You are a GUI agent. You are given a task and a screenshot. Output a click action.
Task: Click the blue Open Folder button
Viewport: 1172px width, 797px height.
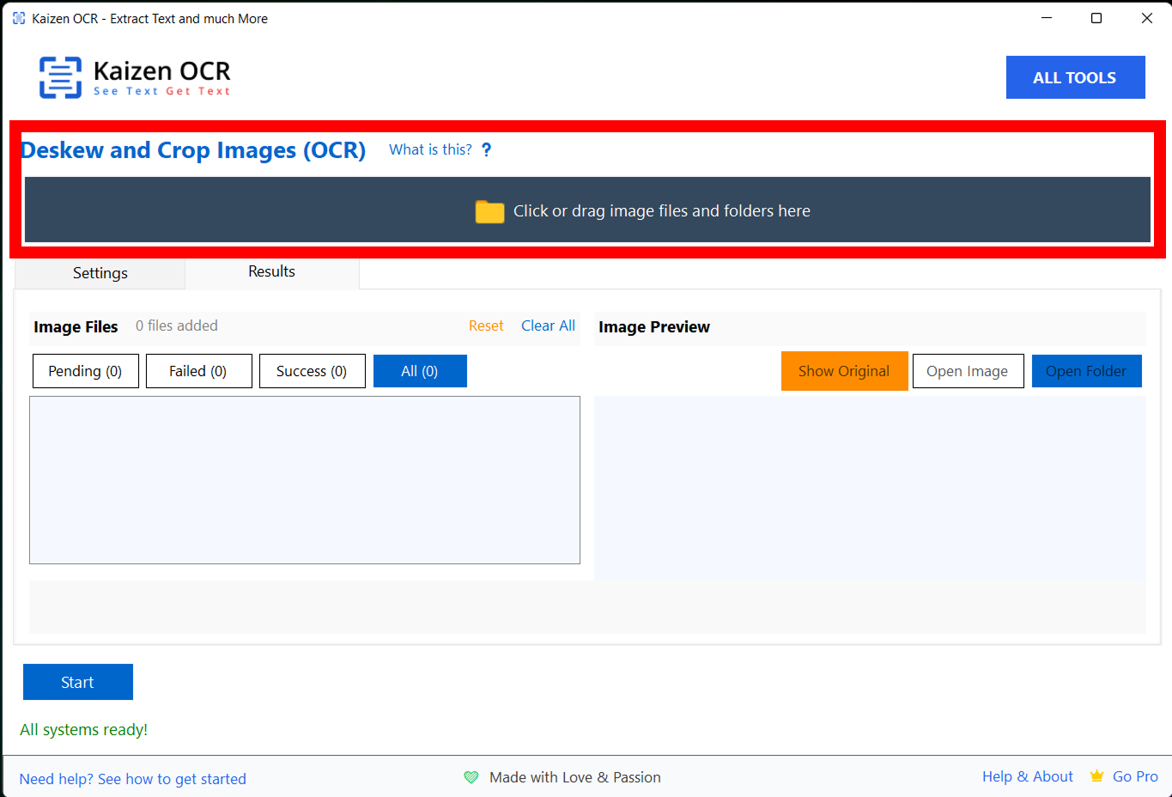click(1086, 371)
